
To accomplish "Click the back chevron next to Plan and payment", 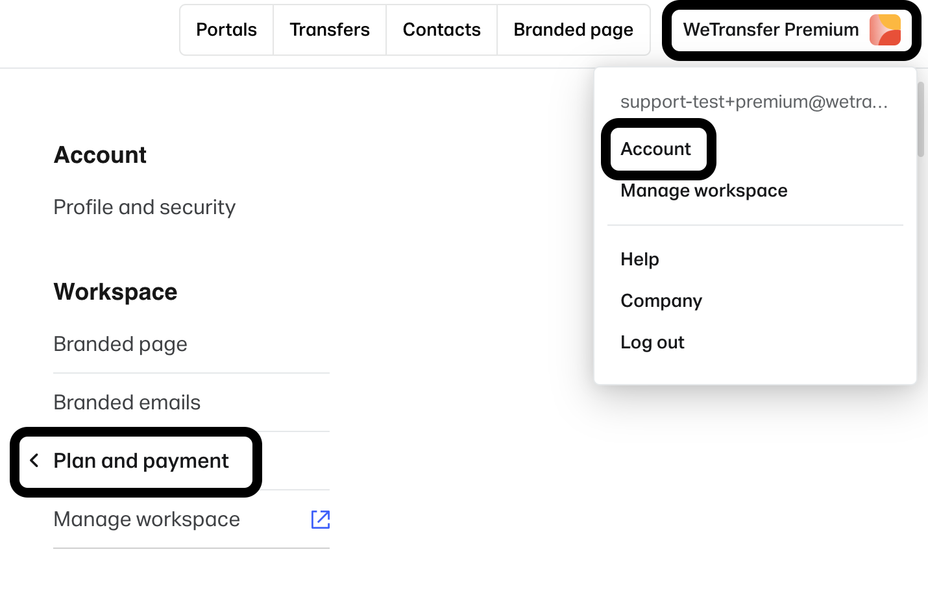I will (34, 461).
